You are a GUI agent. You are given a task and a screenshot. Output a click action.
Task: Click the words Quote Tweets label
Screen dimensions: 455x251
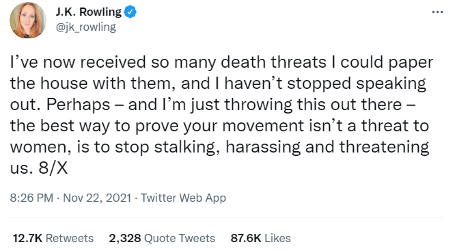tap(180, 238)
